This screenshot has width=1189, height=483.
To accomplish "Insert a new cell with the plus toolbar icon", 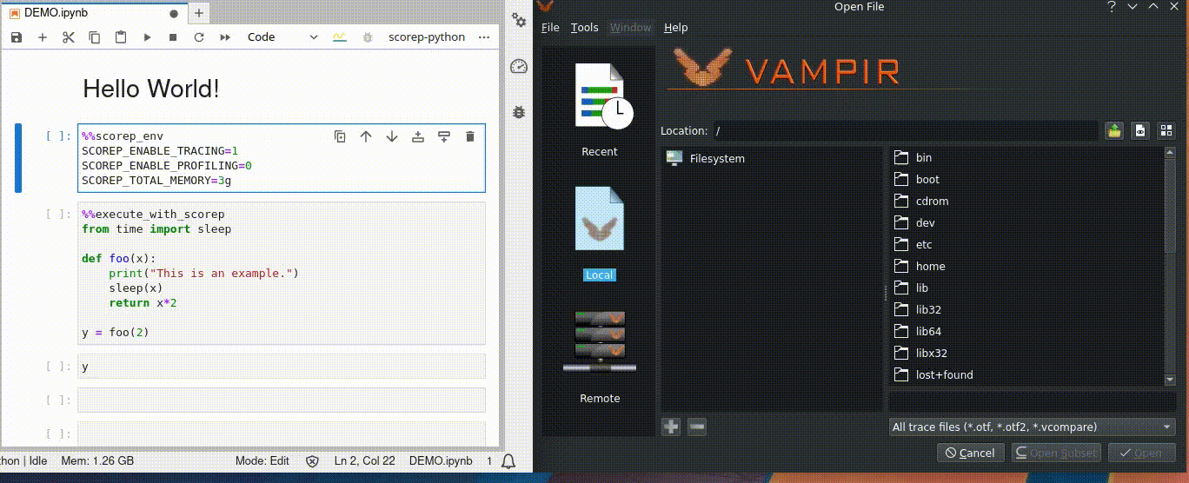I will pos(43,37).
